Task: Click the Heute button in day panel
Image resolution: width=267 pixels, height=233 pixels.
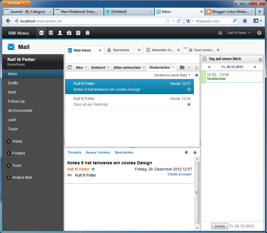Action: coord(220,226)
